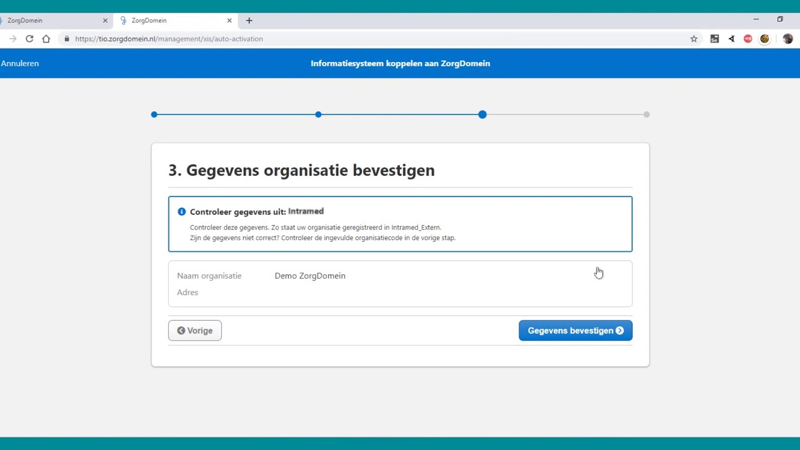800x450 pixels.
Task: Select the final grey progress step dot
Action: click(x=646, y=114)
